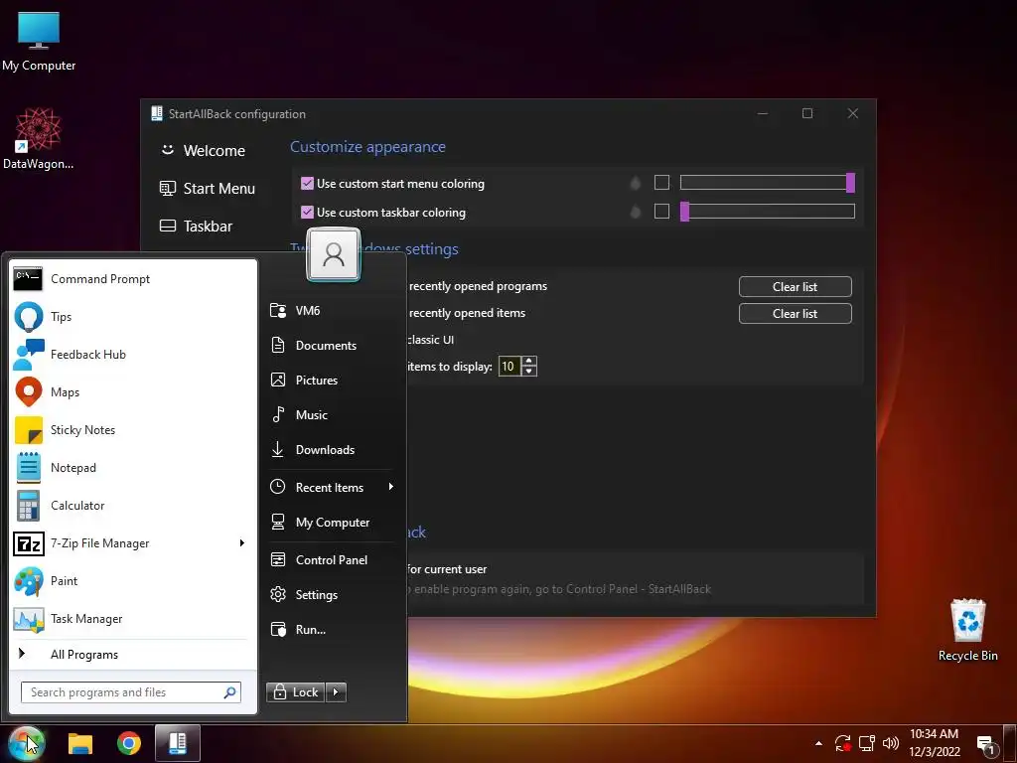Click StartAllBack taskbar button

(178, 743)
